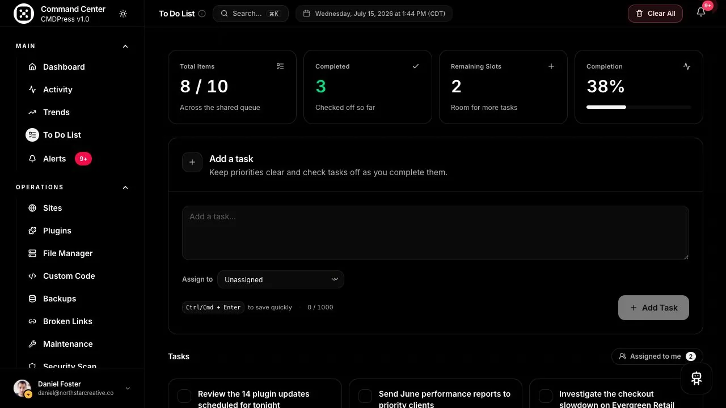Viewport: 726px width, 408px height.
Task: Open the notifications bell in the header
Action: (x=701, y=12)
